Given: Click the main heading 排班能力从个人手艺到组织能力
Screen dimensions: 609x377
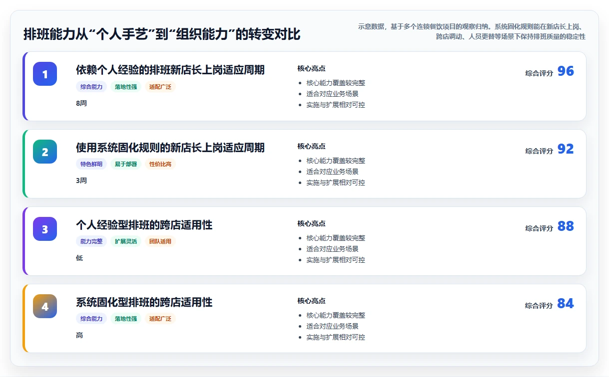Looking at the screenshot, I should [x=162, y=34].
